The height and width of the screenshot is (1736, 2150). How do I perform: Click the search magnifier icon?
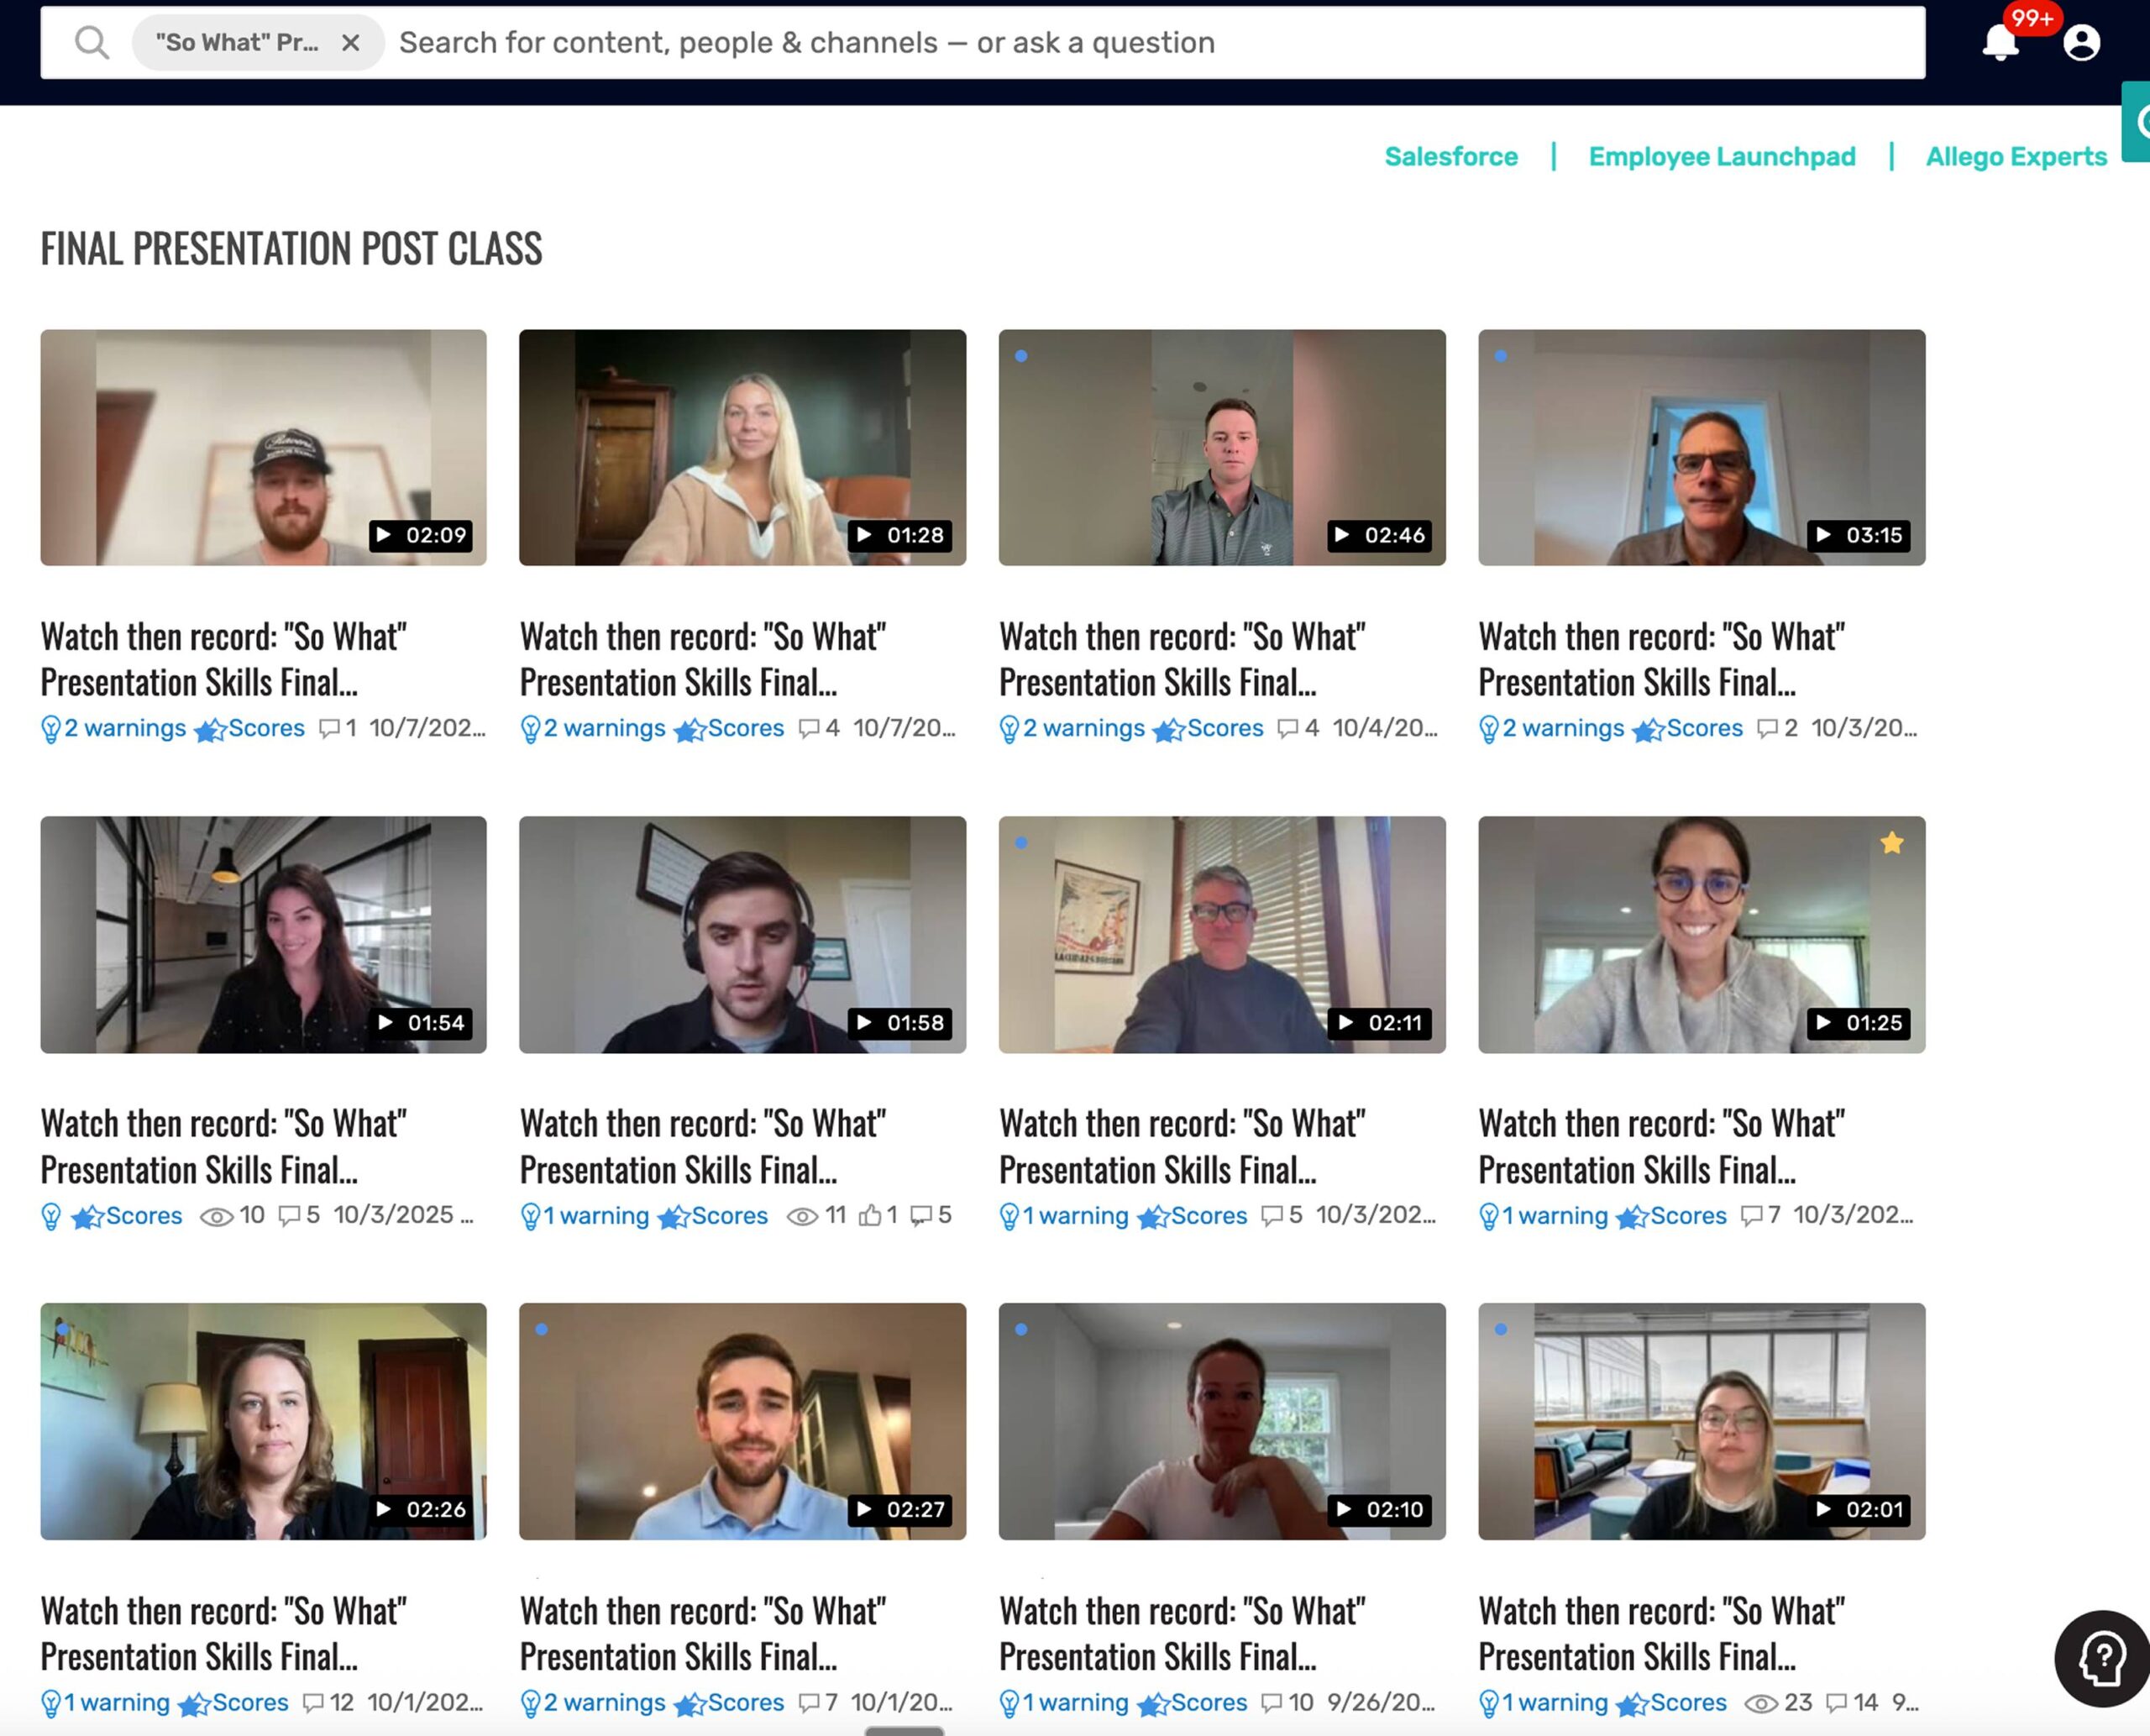(x=91, y=43)
